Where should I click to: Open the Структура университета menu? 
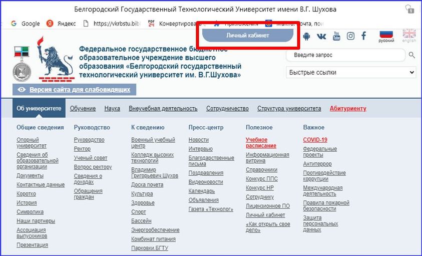[289, 108]
